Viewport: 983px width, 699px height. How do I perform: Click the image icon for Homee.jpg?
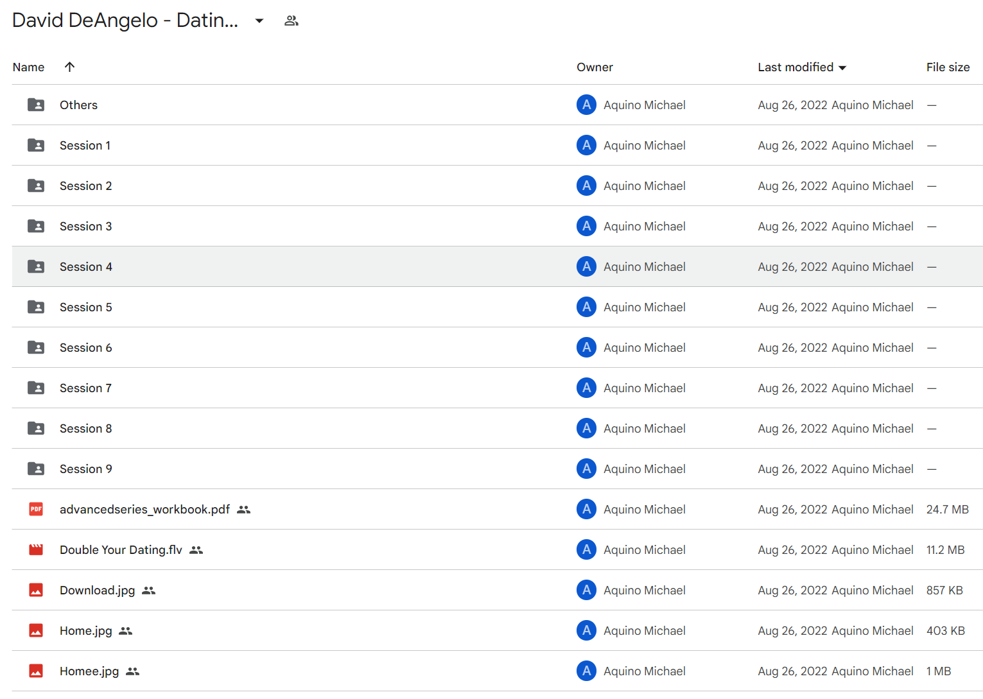pyautogui.click(x=36, y=671)
